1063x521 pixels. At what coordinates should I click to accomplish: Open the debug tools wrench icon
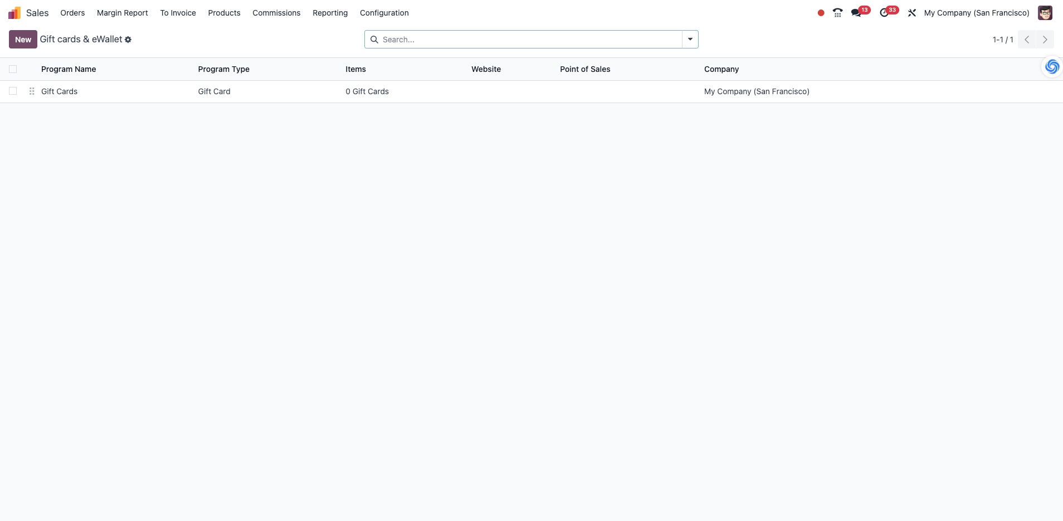[912, 13]
